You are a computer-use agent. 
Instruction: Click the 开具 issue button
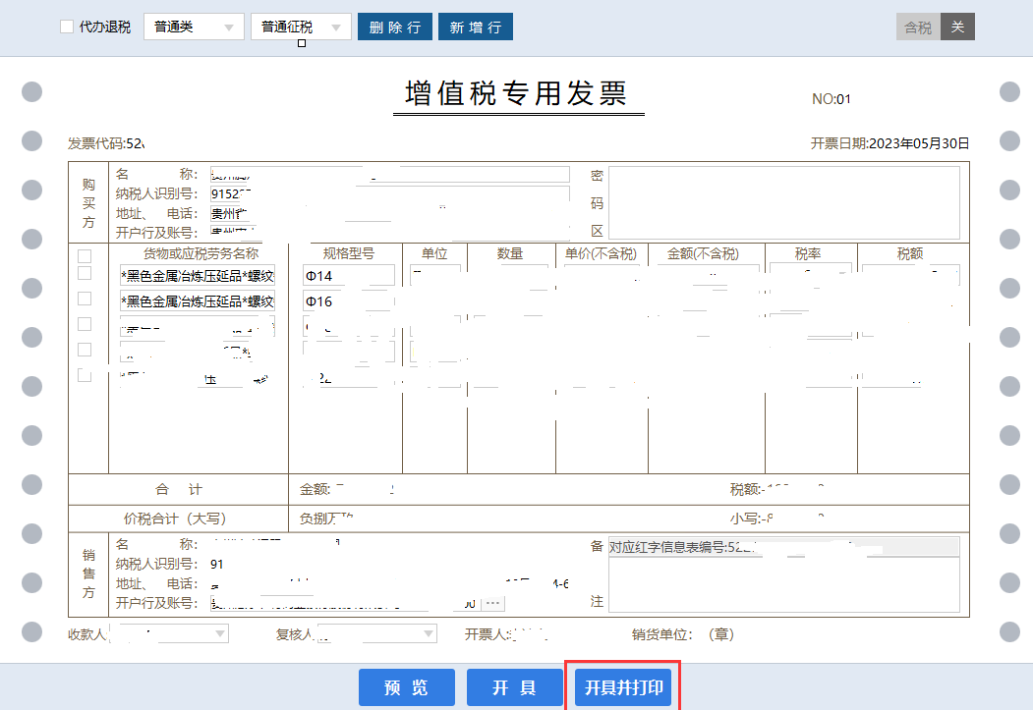(x=514, y=687)
